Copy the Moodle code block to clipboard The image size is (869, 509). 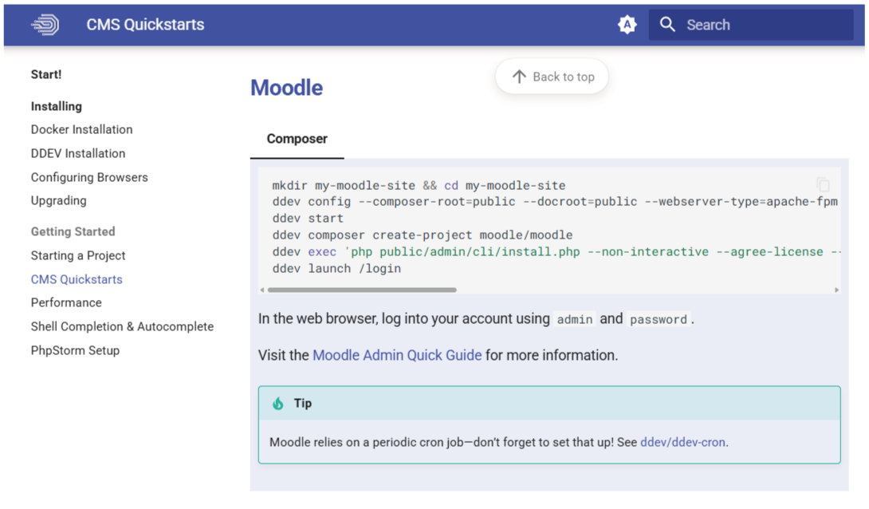[823, 184]
